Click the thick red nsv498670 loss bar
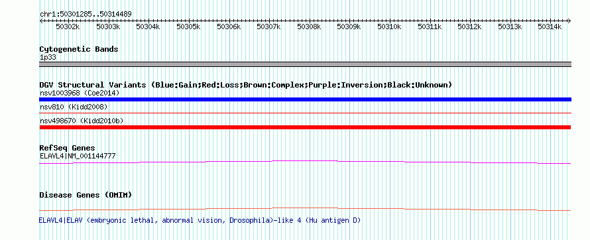 pos(305,127)
